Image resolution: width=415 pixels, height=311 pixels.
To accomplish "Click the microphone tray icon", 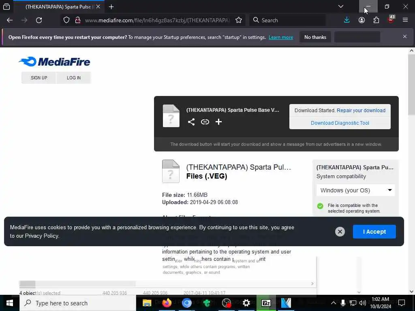I will click(343, 303).
